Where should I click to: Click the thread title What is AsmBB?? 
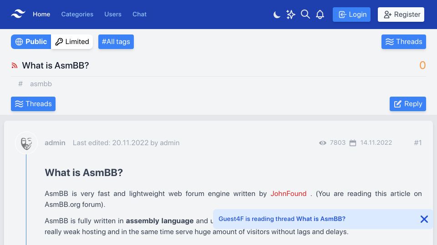pyautogui.click(x=56, y=65)
